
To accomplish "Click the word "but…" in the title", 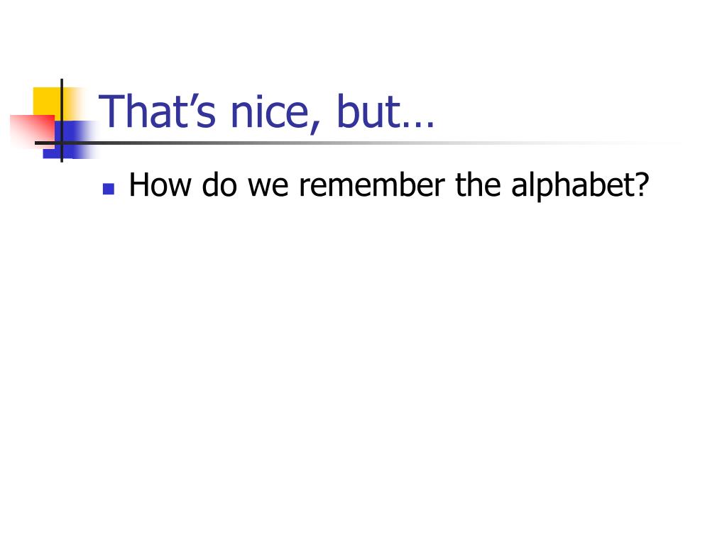I will pos(386,111).
